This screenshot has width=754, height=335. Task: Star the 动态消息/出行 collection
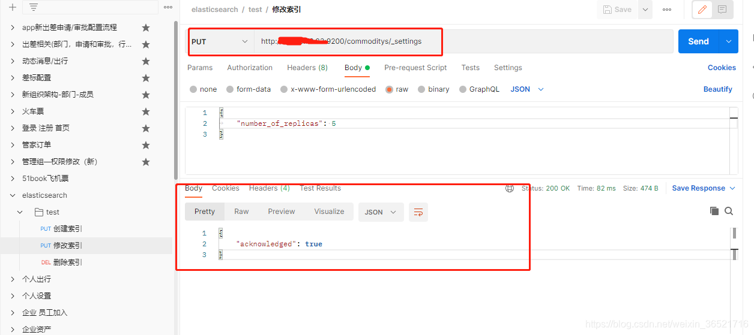coord(145,61)
